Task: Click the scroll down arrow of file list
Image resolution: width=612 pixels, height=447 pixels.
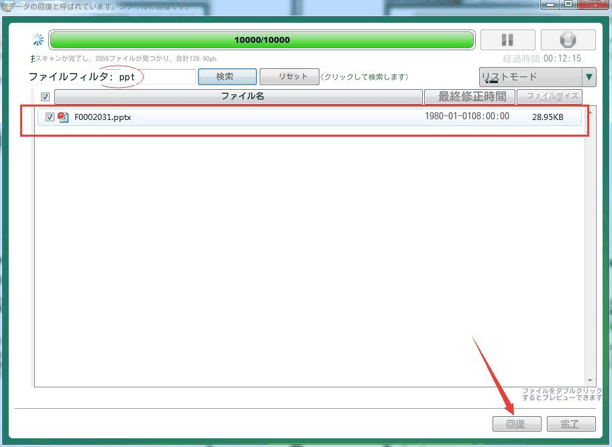Action: point(590,381)
